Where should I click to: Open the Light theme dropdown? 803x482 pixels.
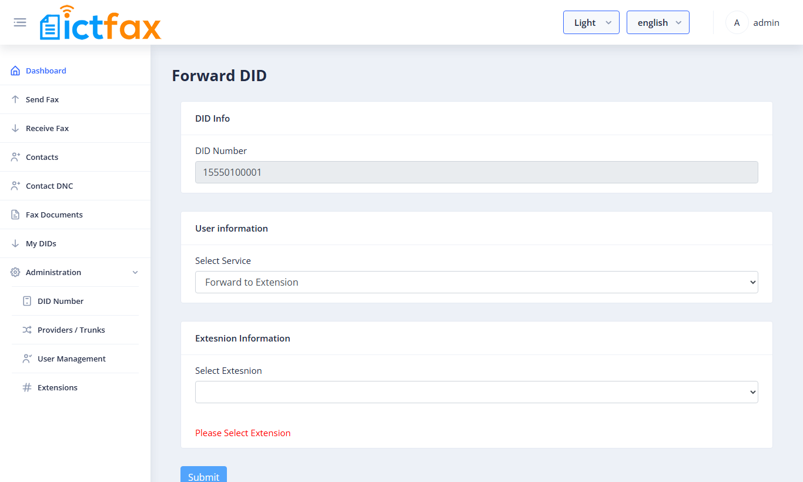[x=591, y=22]
